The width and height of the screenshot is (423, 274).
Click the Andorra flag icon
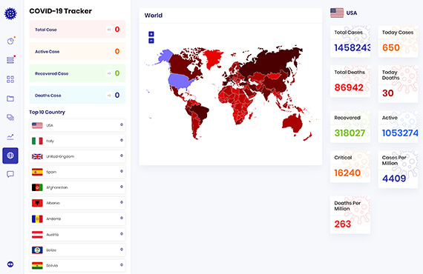coord(37,218)
